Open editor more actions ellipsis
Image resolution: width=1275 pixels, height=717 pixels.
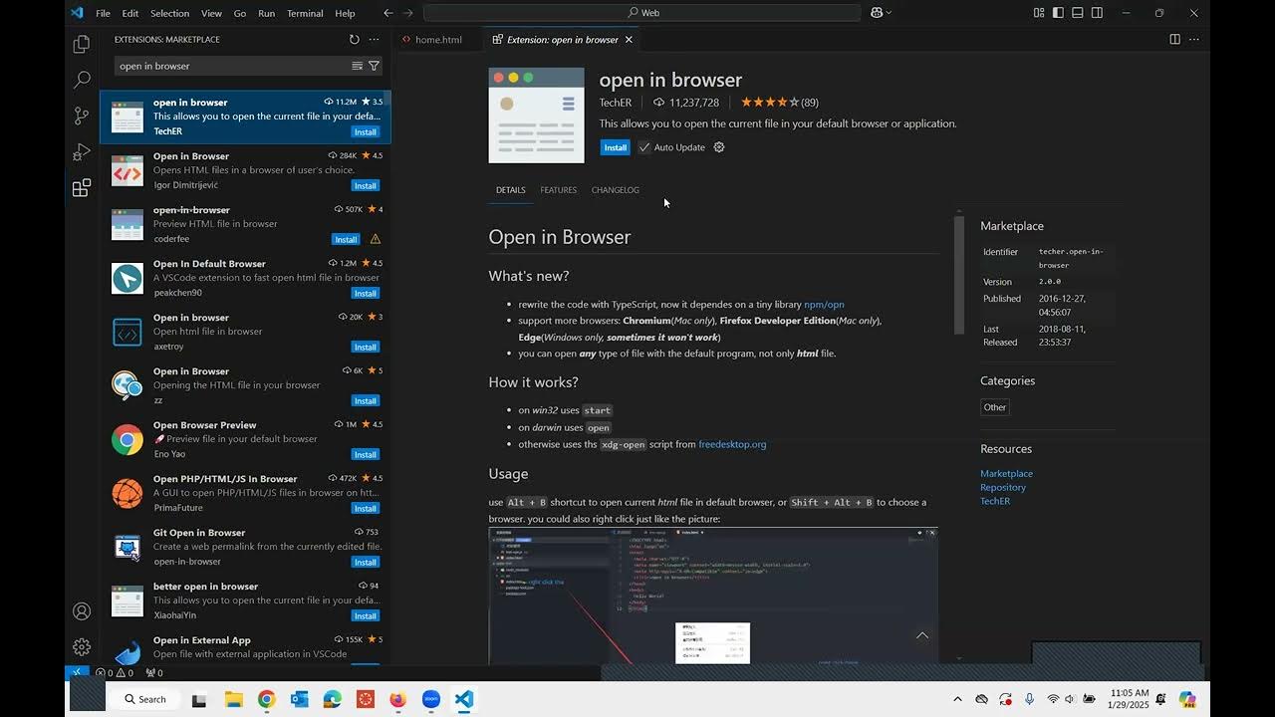tap(1194, 40)
